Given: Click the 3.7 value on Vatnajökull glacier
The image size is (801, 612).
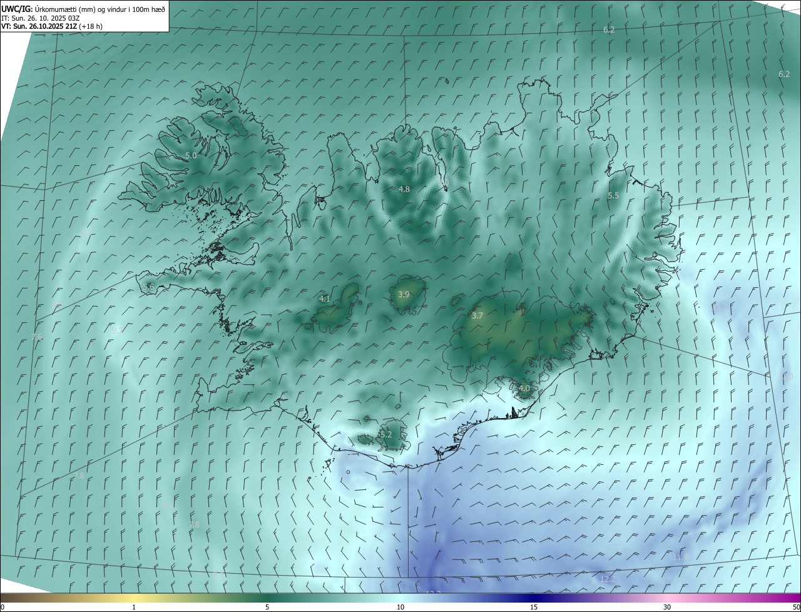Looking at the screenshot, I should [x=477, y=316].
